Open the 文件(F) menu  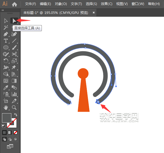point(30,4)
